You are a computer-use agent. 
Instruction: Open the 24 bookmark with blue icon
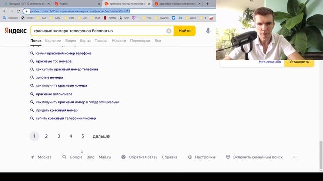point(177,18)
